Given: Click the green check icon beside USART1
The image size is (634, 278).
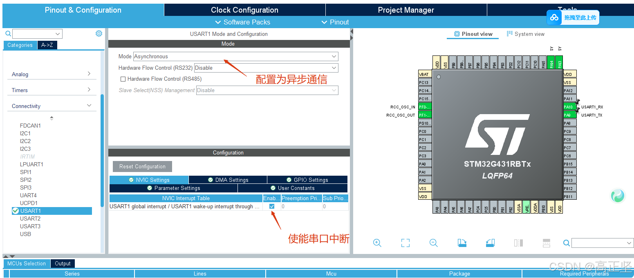Looking at the screenshot, I should (x=16, y=211).
